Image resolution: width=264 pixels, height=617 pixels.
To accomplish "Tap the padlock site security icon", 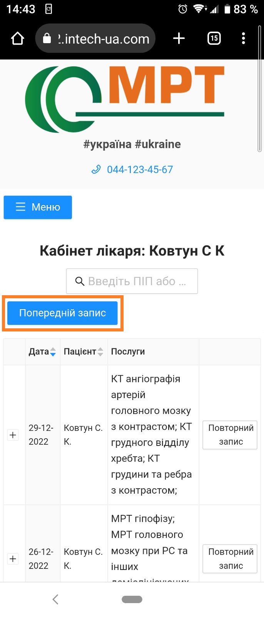I will (47, 39).
